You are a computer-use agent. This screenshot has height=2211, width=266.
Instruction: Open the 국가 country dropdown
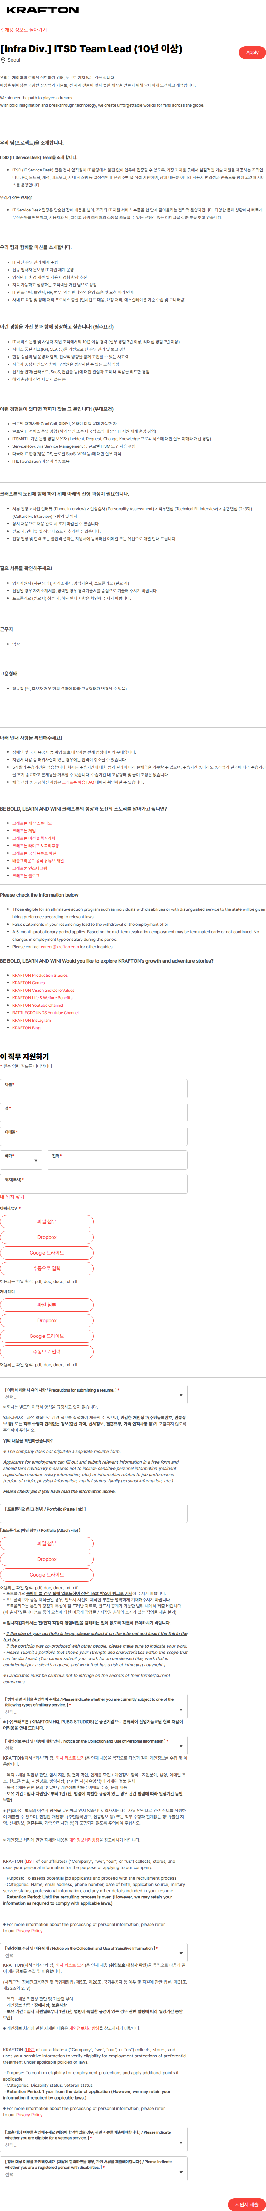[x=21, y=1159]
